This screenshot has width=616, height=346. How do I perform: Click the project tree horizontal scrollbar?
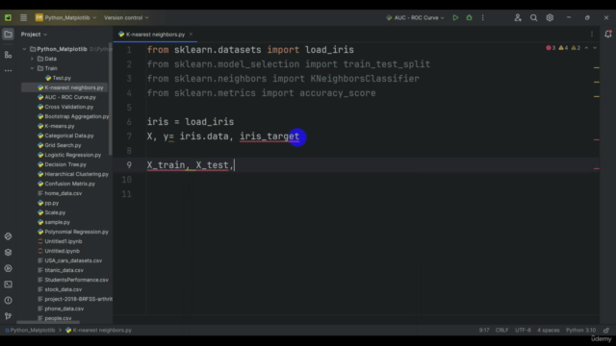coord(48,323)
